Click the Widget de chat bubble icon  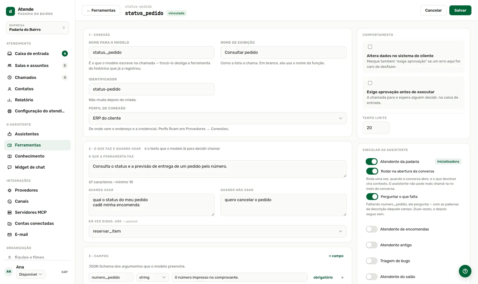(x=10, y=167)
